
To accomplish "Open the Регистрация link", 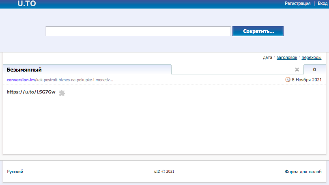I will 297,3.
